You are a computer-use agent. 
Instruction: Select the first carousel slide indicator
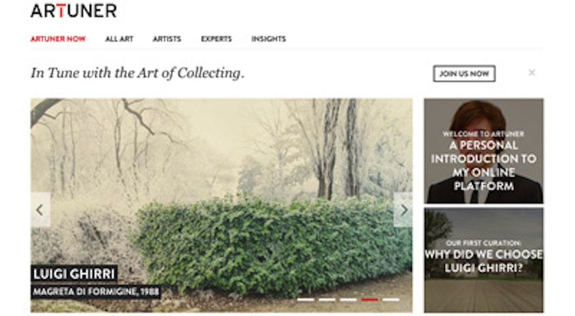(306, 299)
